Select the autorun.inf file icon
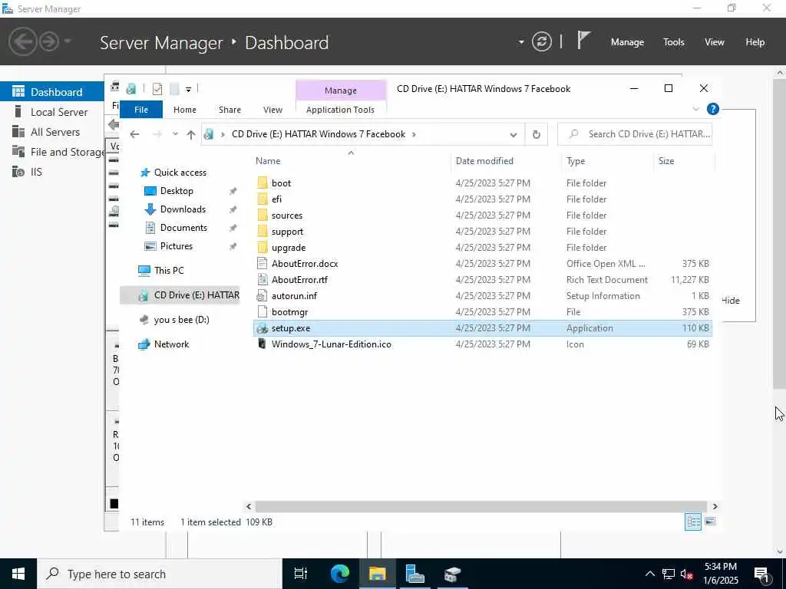Viewport: 786px width, 589px height. [263, 295]
